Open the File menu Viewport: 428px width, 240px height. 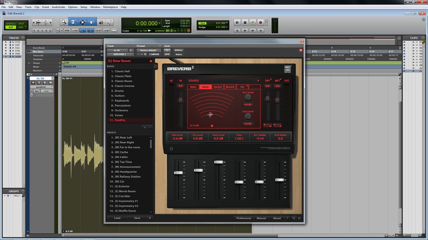(x=4, y=7)
